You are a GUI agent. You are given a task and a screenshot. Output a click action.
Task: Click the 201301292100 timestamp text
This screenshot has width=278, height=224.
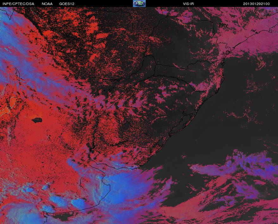(x=256, y=4)
